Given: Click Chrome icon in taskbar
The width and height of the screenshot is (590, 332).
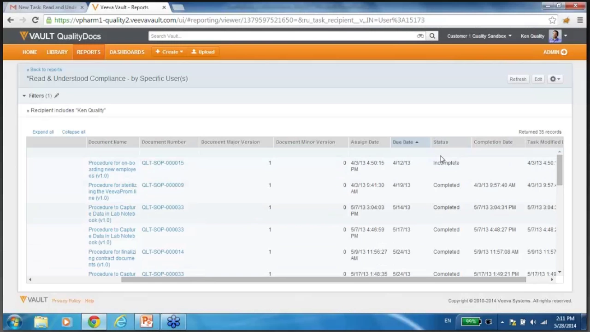Looking at the screenshot, I should (94, 321).
